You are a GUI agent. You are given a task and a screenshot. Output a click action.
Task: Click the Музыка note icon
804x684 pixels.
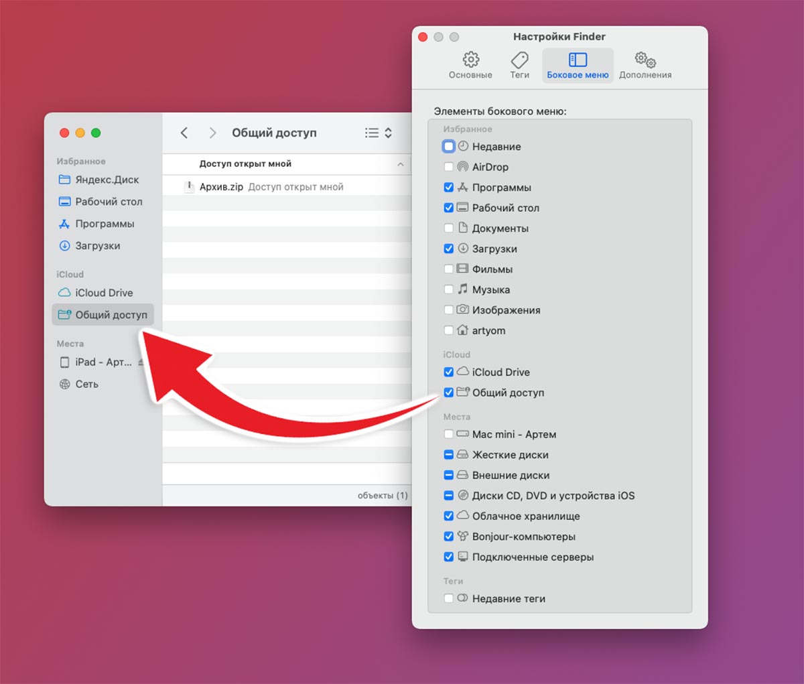click(x=463, y=289)
